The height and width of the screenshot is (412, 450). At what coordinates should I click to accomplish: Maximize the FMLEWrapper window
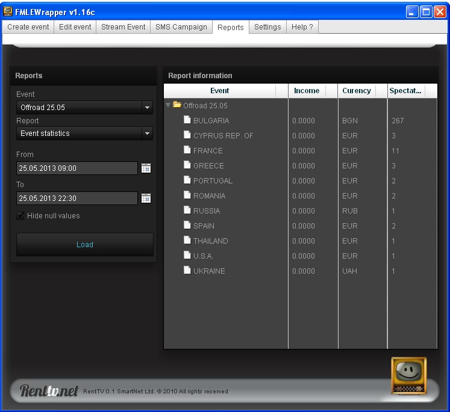pos(426,12)
